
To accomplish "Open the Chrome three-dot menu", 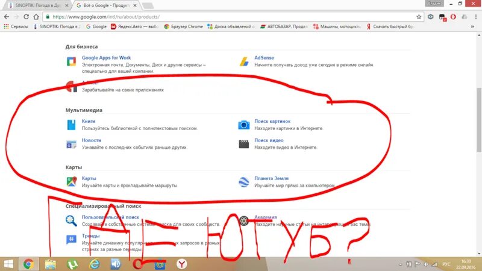I will point(476,17).
